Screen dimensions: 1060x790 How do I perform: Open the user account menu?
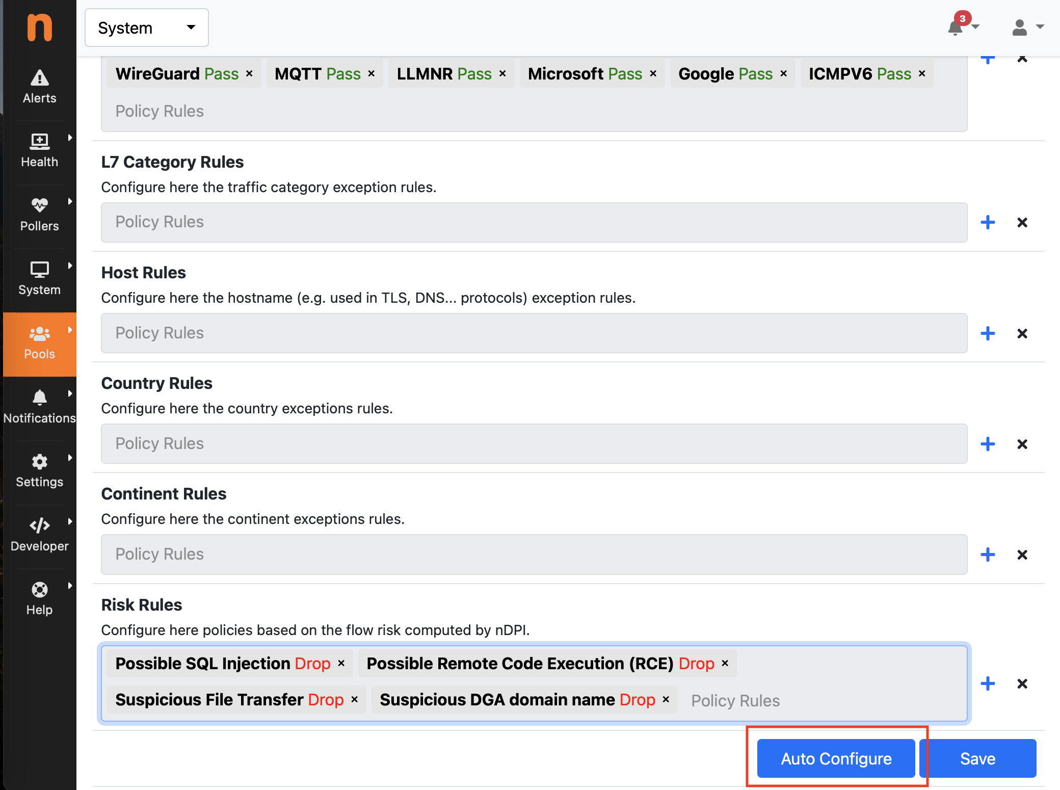pos(1028,28)
